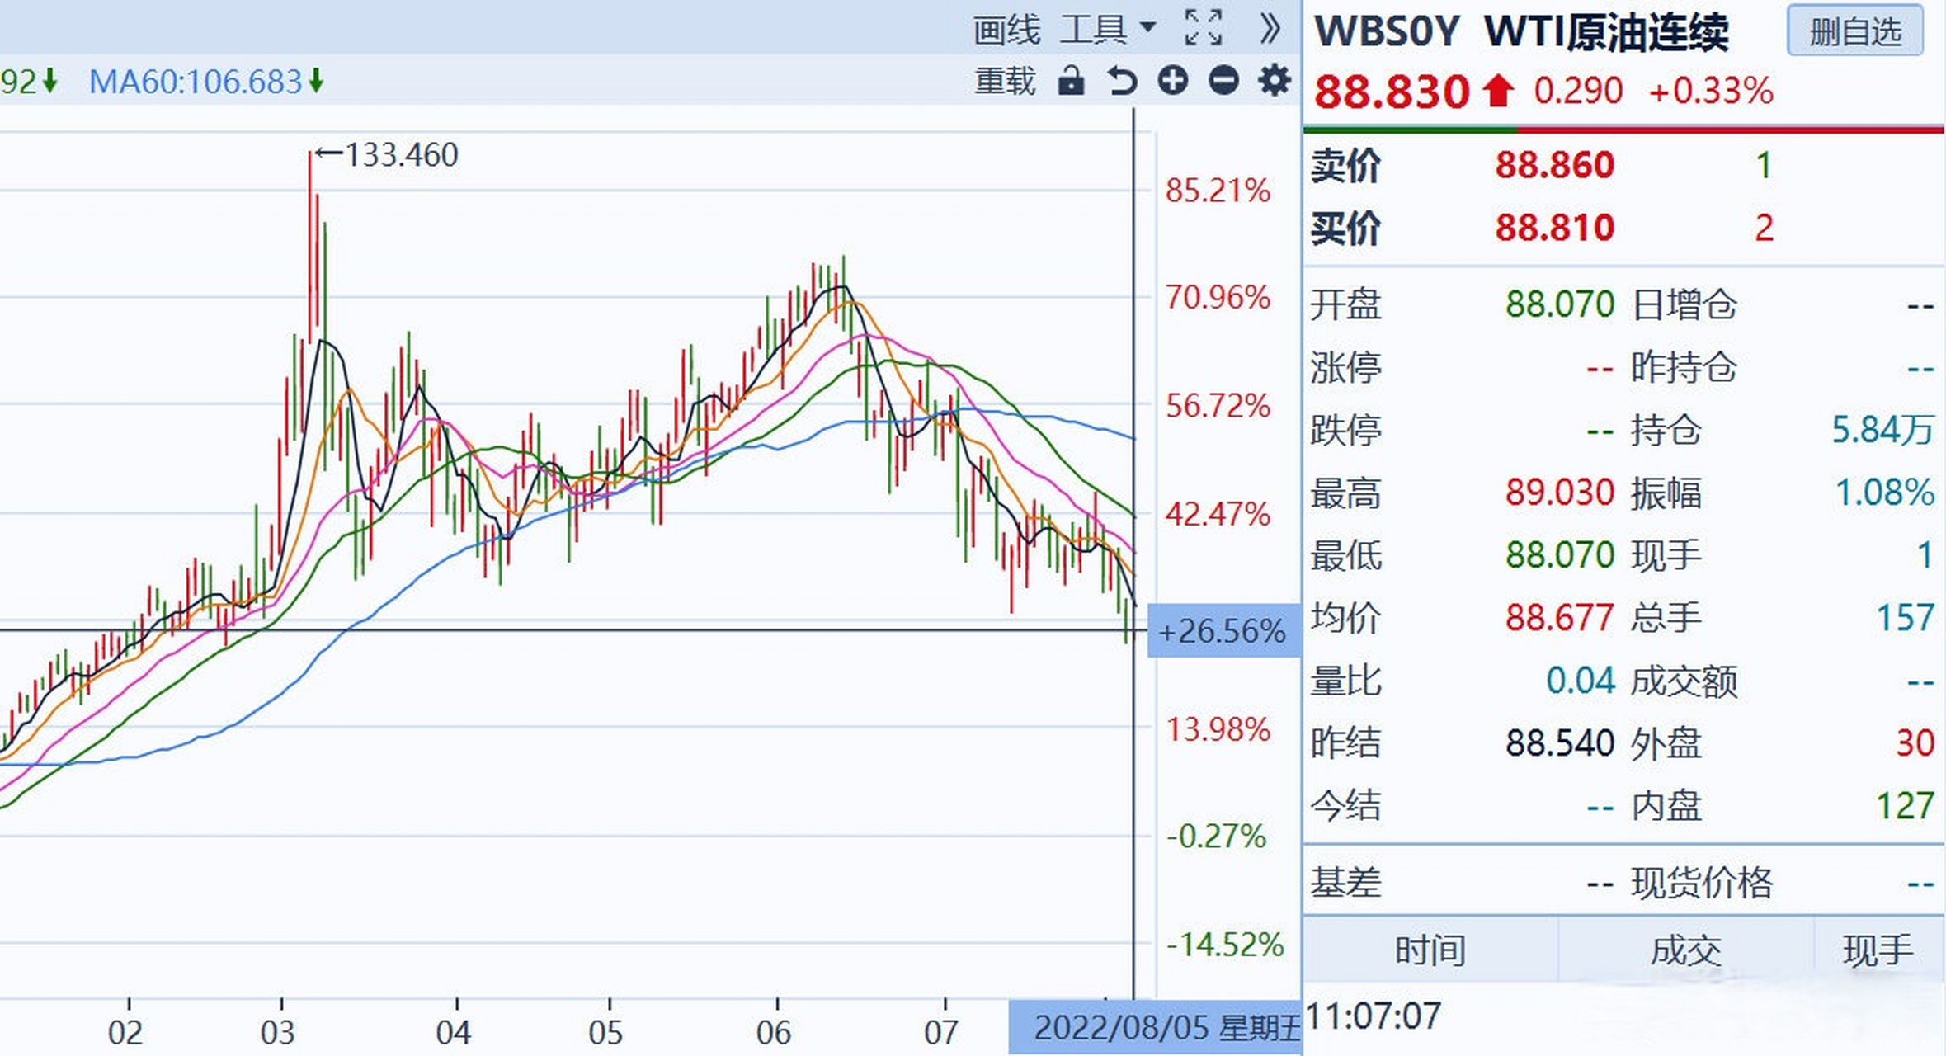Click the 85.21% axis label

[1218, 191]
